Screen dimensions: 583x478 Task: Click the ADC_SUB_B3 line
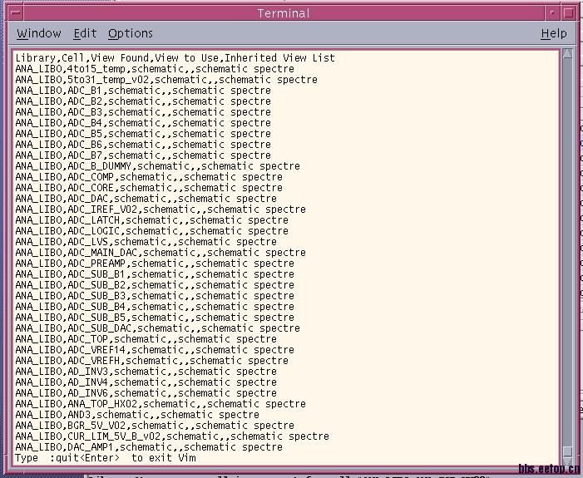coord(155,295)
